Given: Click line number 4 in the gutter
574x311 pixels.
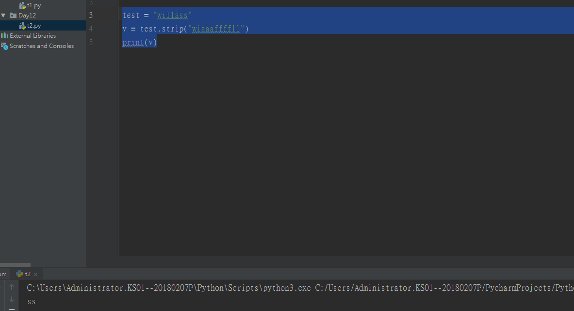Looking at the screenshot, I should click(91, 29).
